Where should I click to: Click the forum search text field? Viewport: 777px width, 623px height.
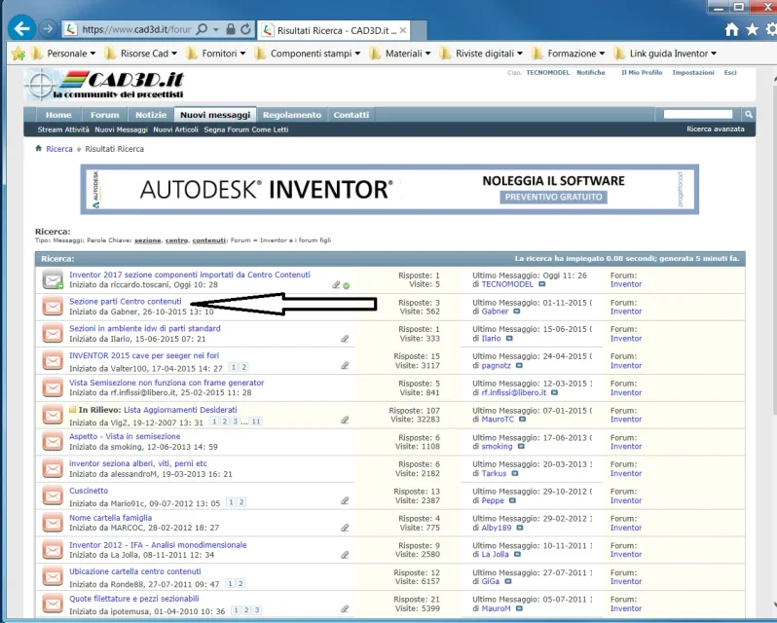click(x=698, y=115)
